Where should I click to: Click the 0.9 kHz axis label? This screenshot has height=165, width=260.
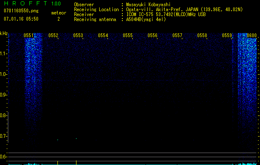pyautogui.click(x=3, y=95)
